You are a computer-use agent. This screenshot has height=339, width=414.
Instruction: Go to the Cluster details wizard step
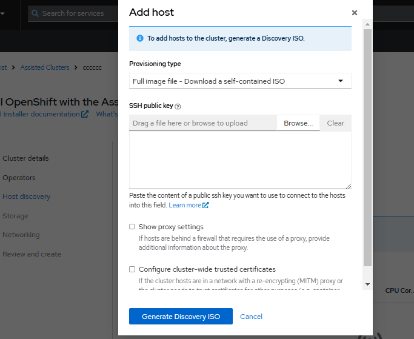tap(25, 158)
